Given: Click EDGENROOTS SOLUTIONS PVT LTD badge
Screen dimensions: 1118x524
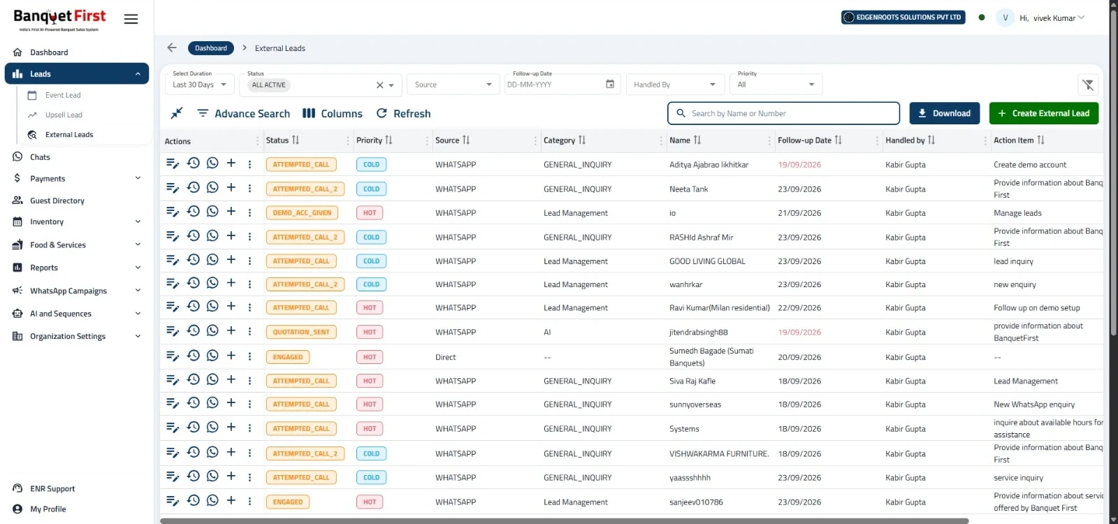Looking at the screenshot, I should (903, 17).
